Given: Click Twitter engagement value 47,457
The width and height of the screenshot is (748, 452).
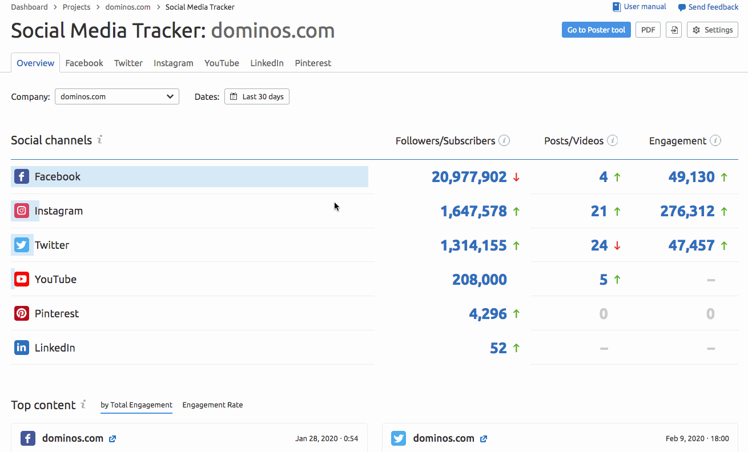Looking at the screenshot, I should [691, 245].
